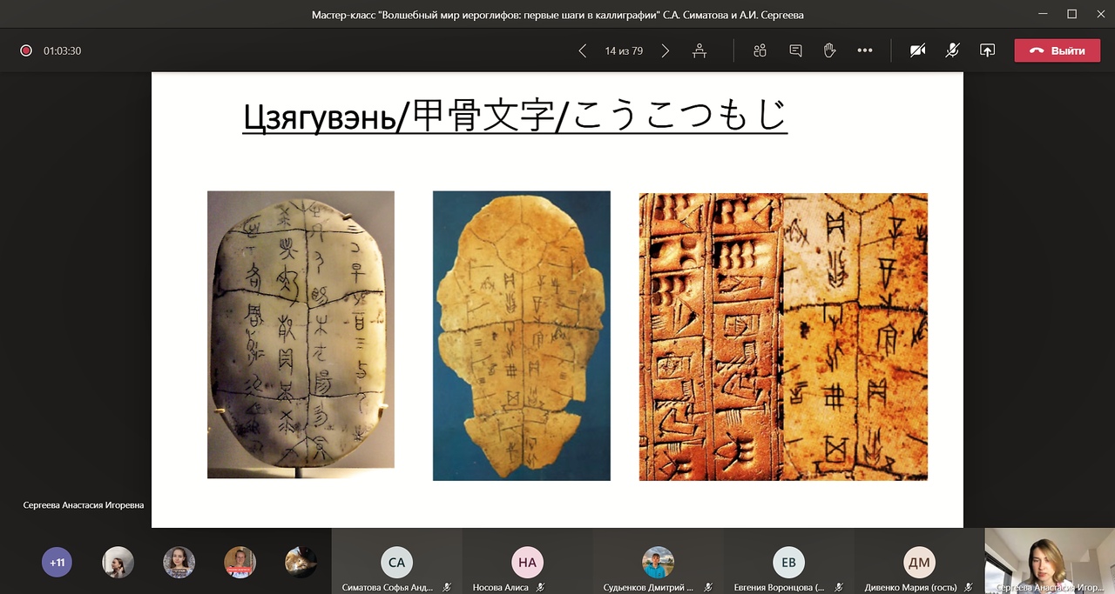Click the red recording indicator
The width and height of the screenshot is (1115, 594).
click(x=26, y=51)
